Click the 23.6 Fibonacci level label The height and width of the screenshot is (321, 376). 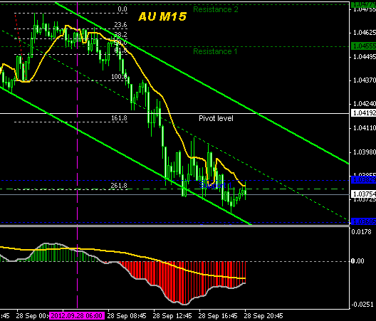(x=120, y=25)
